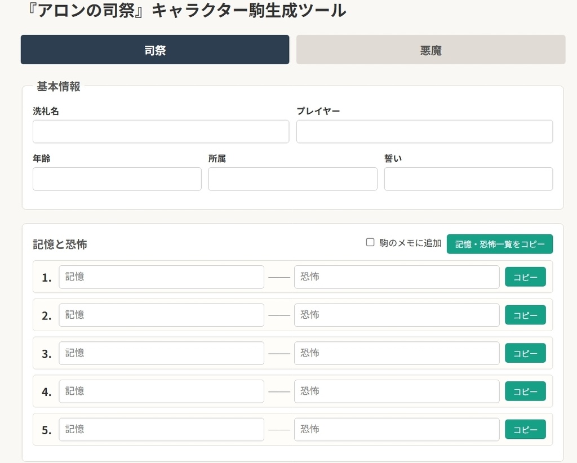Switch to the 司祭 tab
577x463 pixels.
point(155,50)
